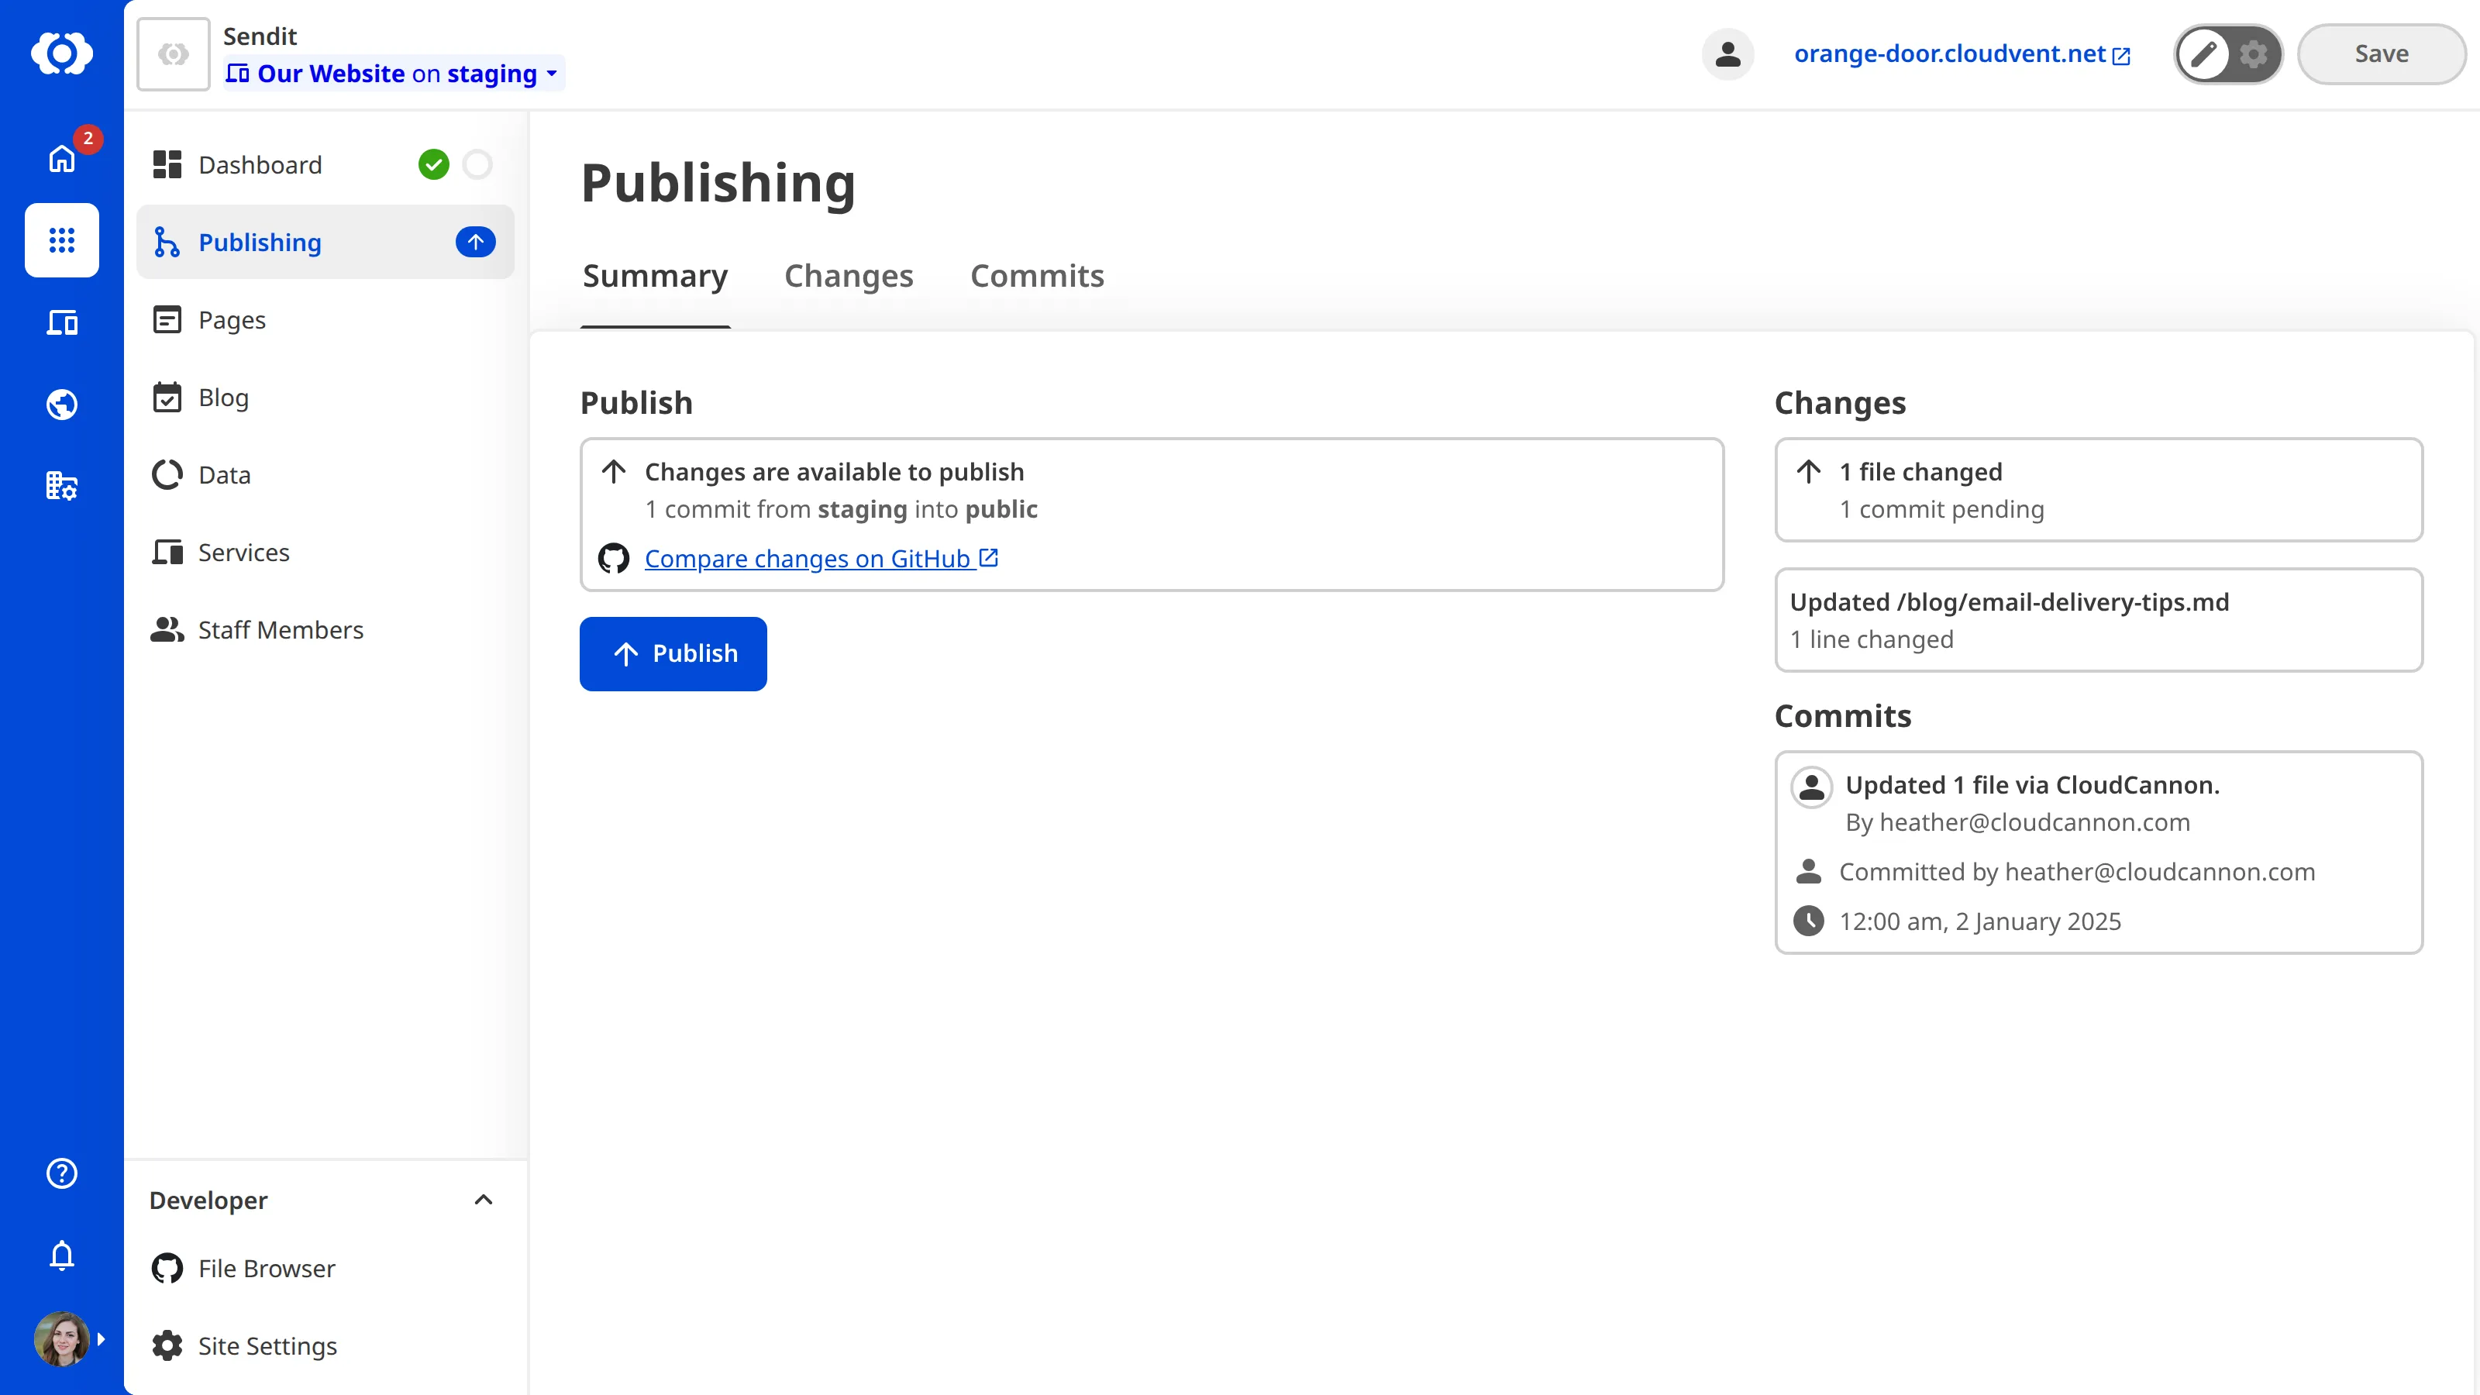This screenshot has width=2480, height=1395.
Task: Toggle the editing mode pencil switch
Action: (2203, 54)
